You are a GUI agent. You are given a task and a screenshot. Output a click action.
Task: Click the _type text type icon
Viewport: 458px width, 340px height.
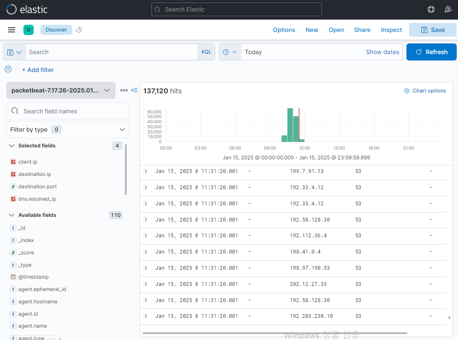(13, 265)
